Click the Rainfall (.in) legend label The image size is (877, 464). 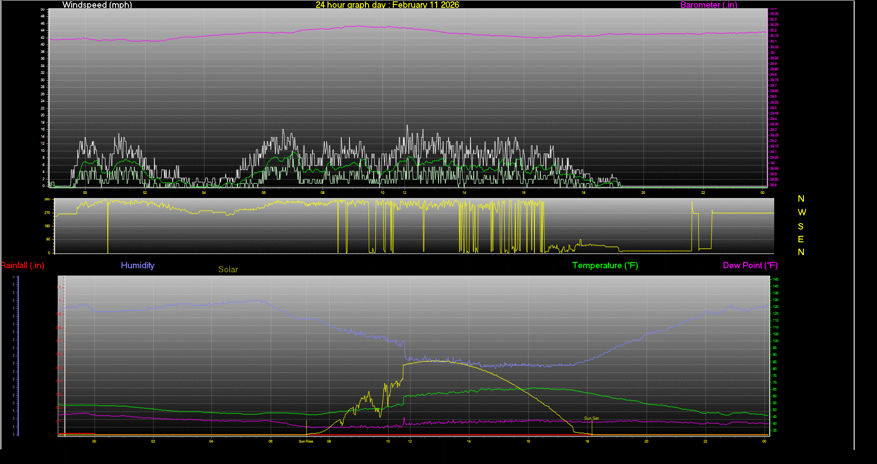(x=22, y=265)
